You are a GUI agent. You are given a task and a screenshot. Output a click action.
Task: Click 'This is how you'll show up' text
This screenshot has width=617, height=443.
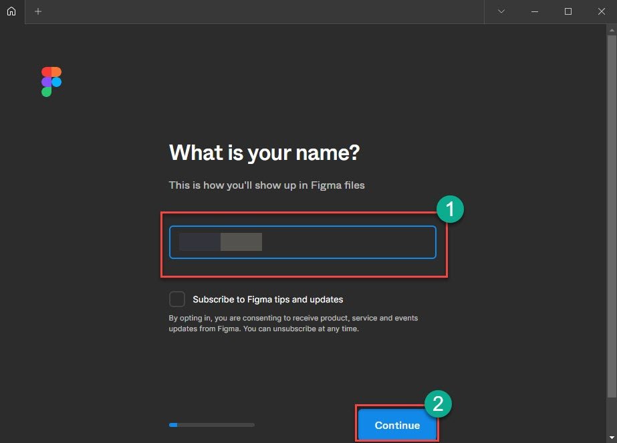(x=267, y=185)
